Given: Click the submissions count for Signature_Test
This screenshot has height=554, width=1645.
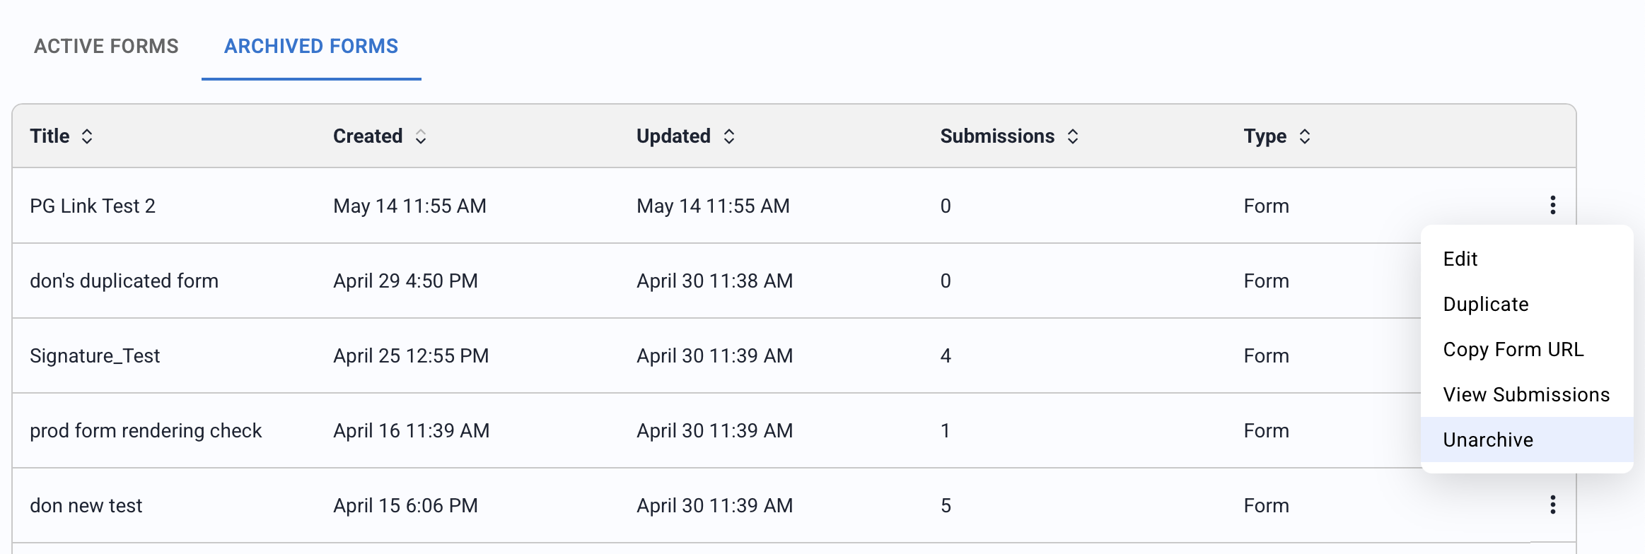Looking at the screenshot, I should point(946,355).
